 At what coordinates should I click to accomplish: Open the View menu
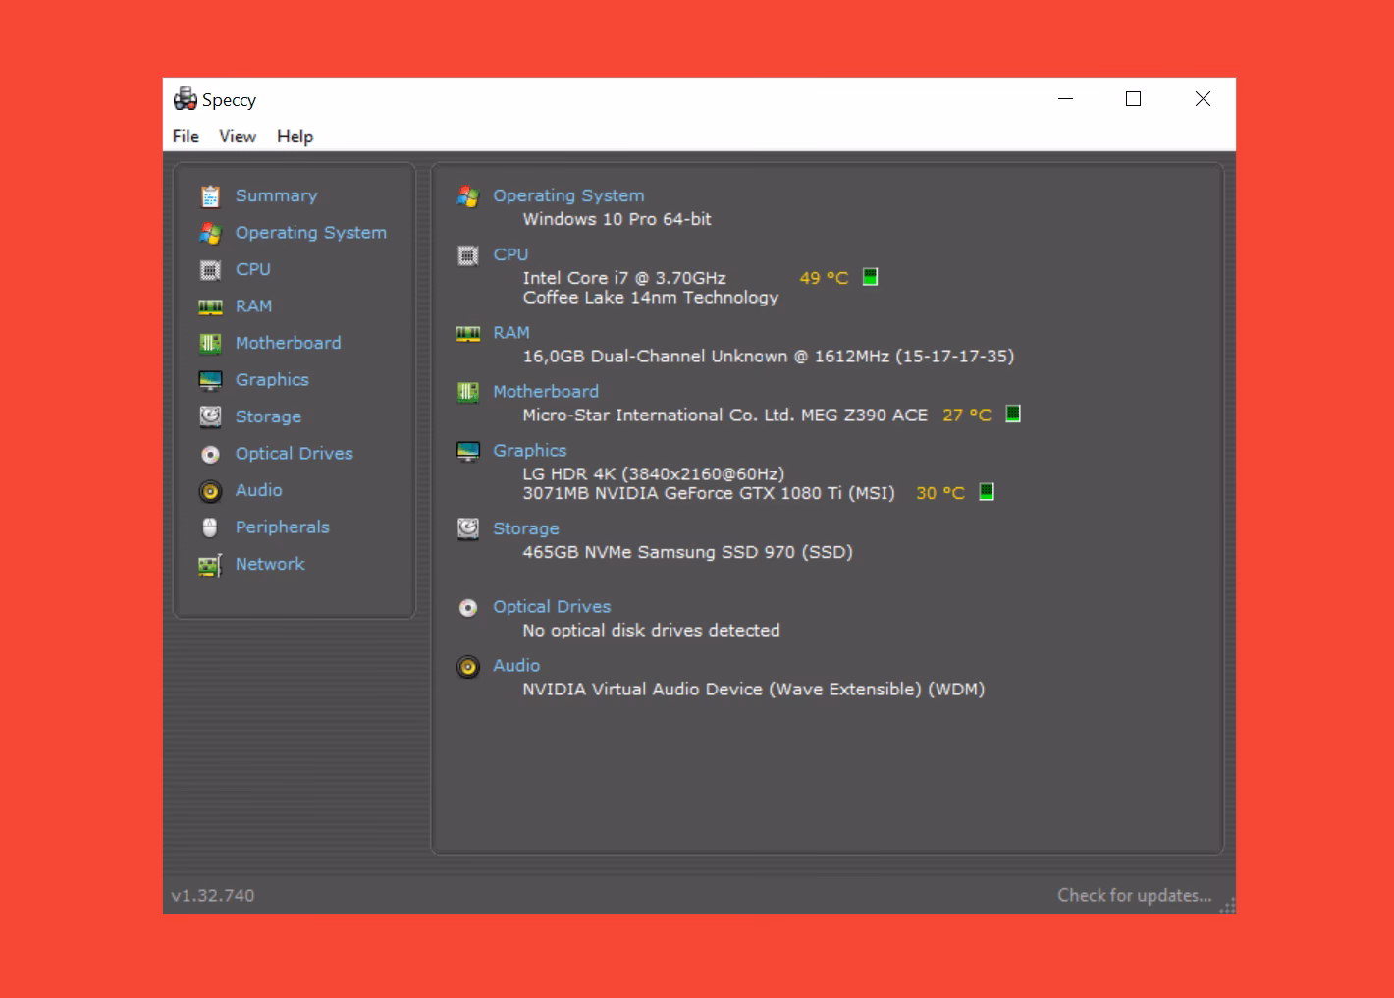[x=238, y=137]
